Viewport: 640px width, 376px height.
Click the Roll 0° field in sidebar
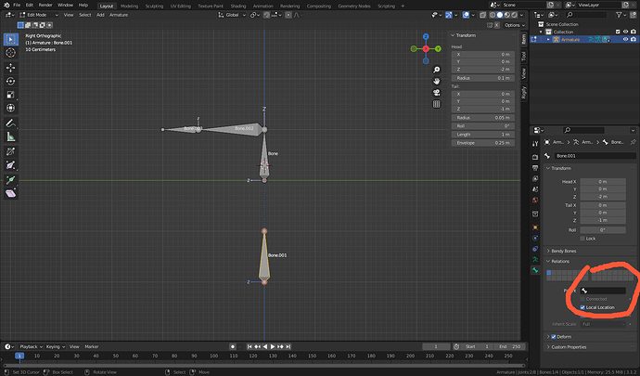click(x=483, y=126)
